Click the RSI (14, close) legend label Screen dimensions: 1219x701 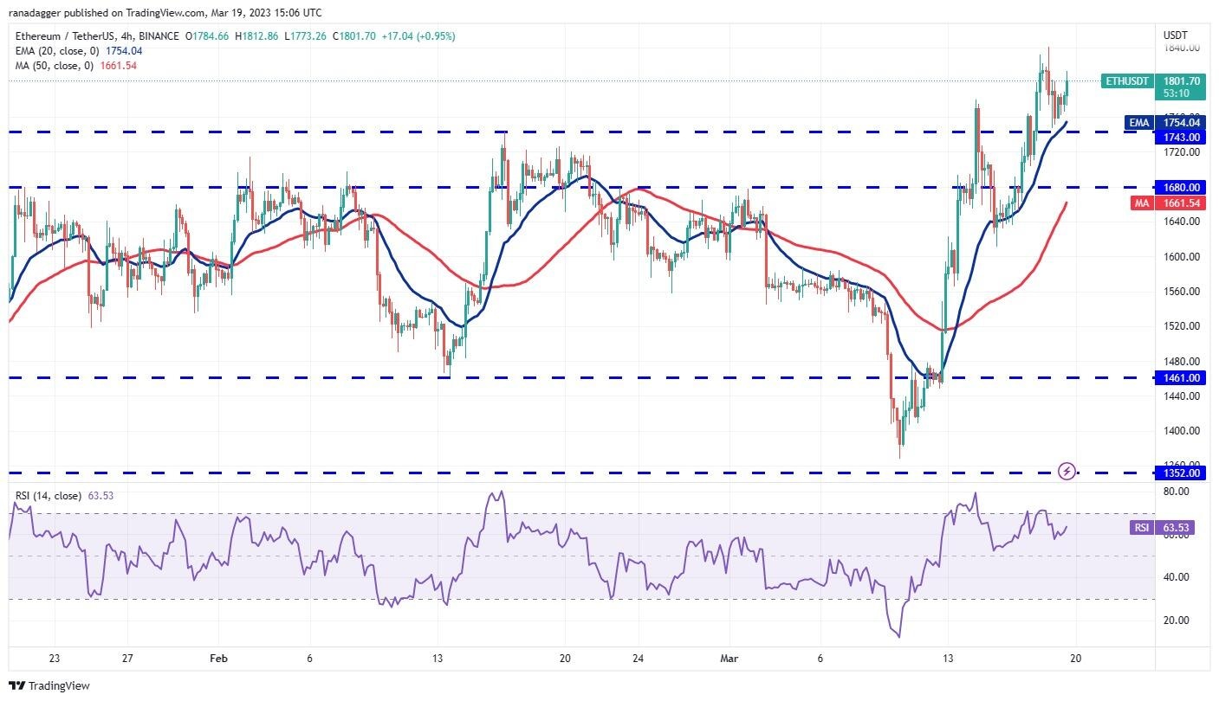point(48,496)
